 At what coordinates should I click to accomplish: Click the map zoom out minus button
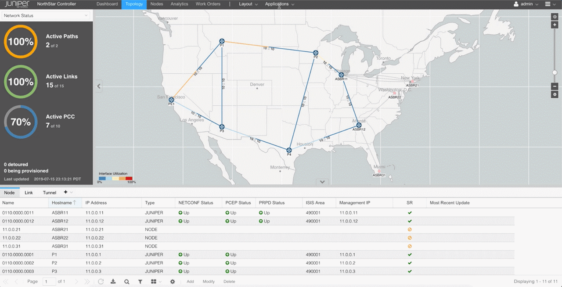click(555, 86)
